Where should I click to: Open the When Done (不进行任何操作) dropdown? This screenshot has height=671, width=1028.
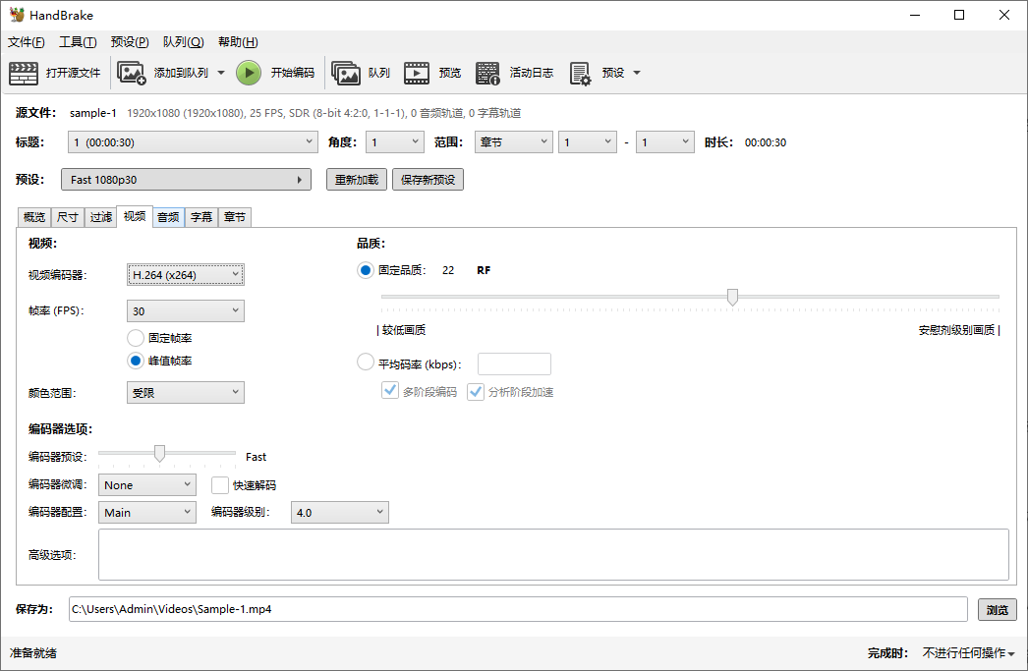tap(968, 652)
